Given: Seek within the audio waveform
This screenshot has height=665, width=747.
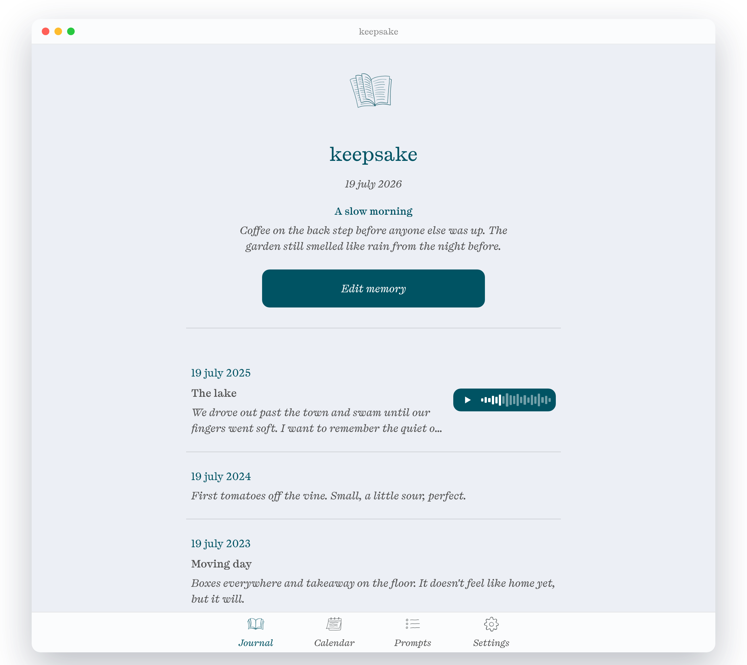Looking at the screenshot, I should [x=516, y=400].
